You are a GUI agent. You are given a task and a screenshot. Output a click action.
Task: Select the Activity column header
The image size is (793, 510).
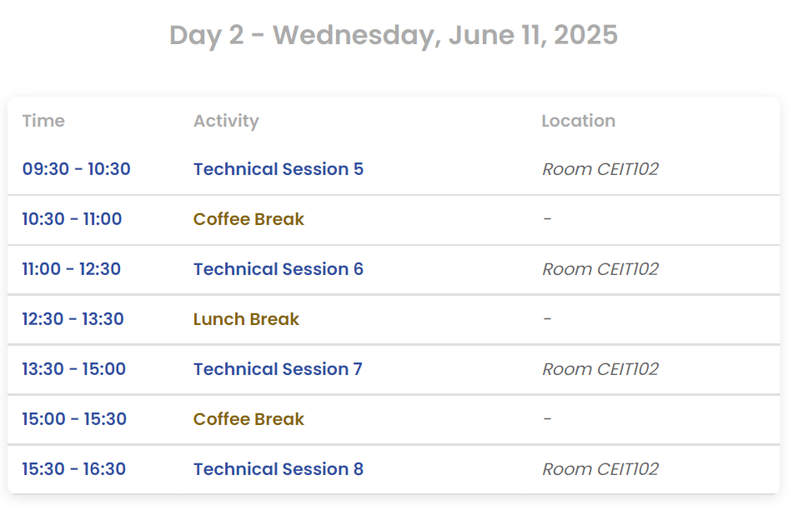[x=226, y=121]
